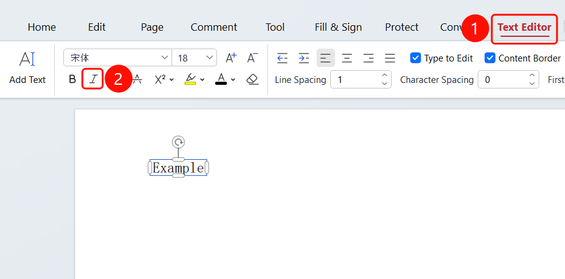
Task: Open the Comment tab
Action: 214,27
